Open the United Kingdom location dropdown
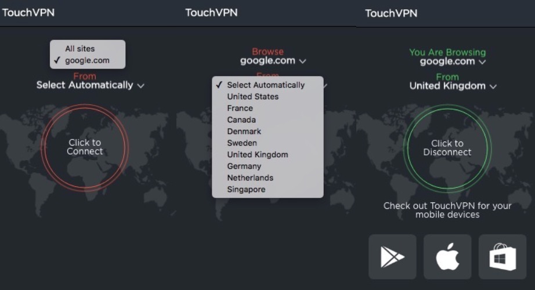Screen dimensions: 535x290 [453, 86]
